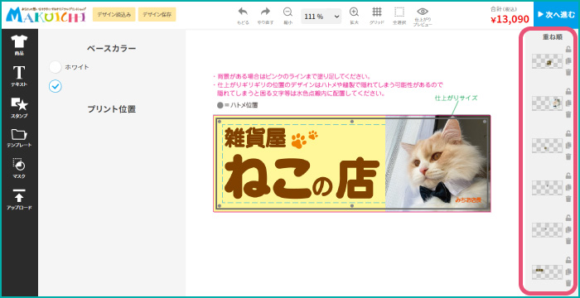
Task: Click the 仕上がりサイズ green label
Action: [456, 98]
